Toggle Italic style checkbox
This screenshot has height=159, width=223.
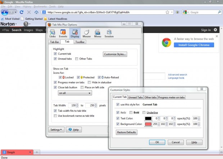pyautogui.click(x=118, y=112)
